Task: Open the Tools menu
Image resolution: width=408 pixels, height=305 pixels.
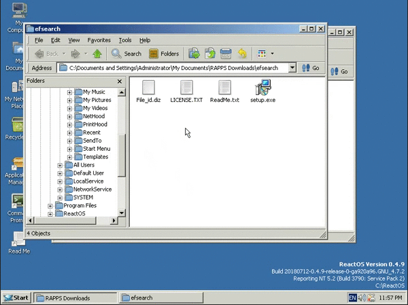Action: click(125, 40)
